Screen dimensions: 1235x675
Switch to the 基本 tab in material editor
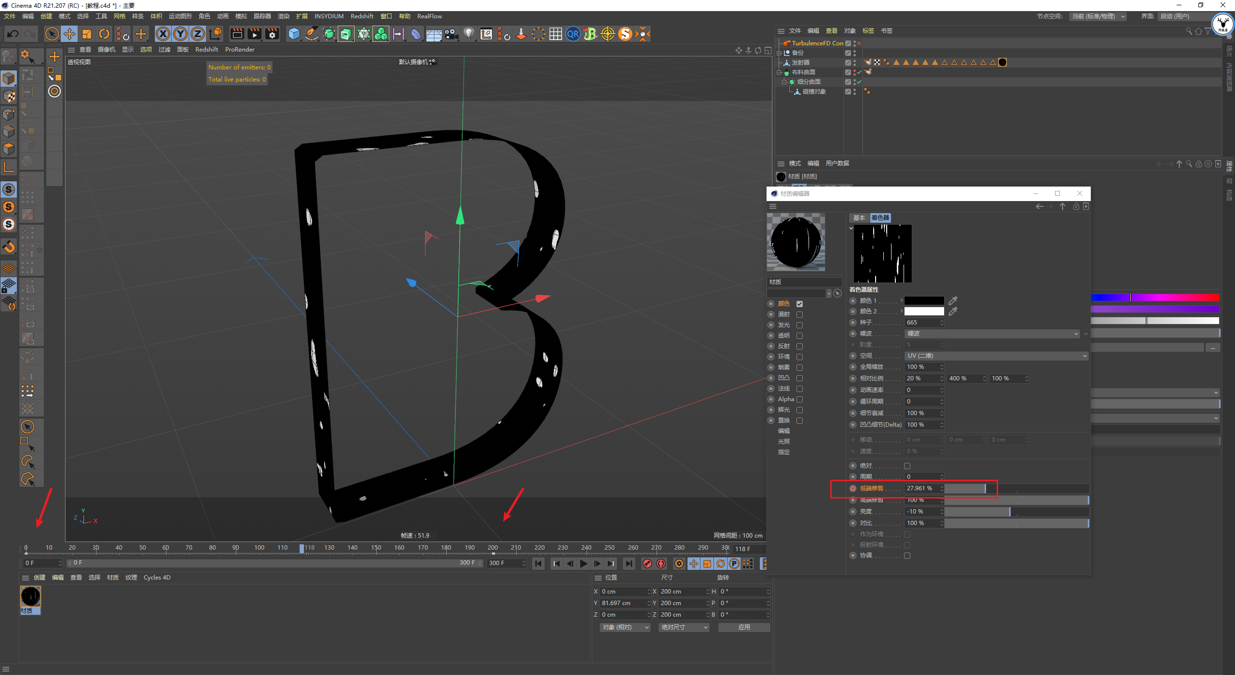coord(859,218)
